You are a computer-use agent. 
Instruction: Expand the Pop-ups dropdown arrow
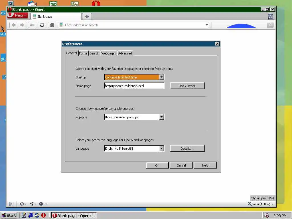pyautogui.click(x=161, y=117)
